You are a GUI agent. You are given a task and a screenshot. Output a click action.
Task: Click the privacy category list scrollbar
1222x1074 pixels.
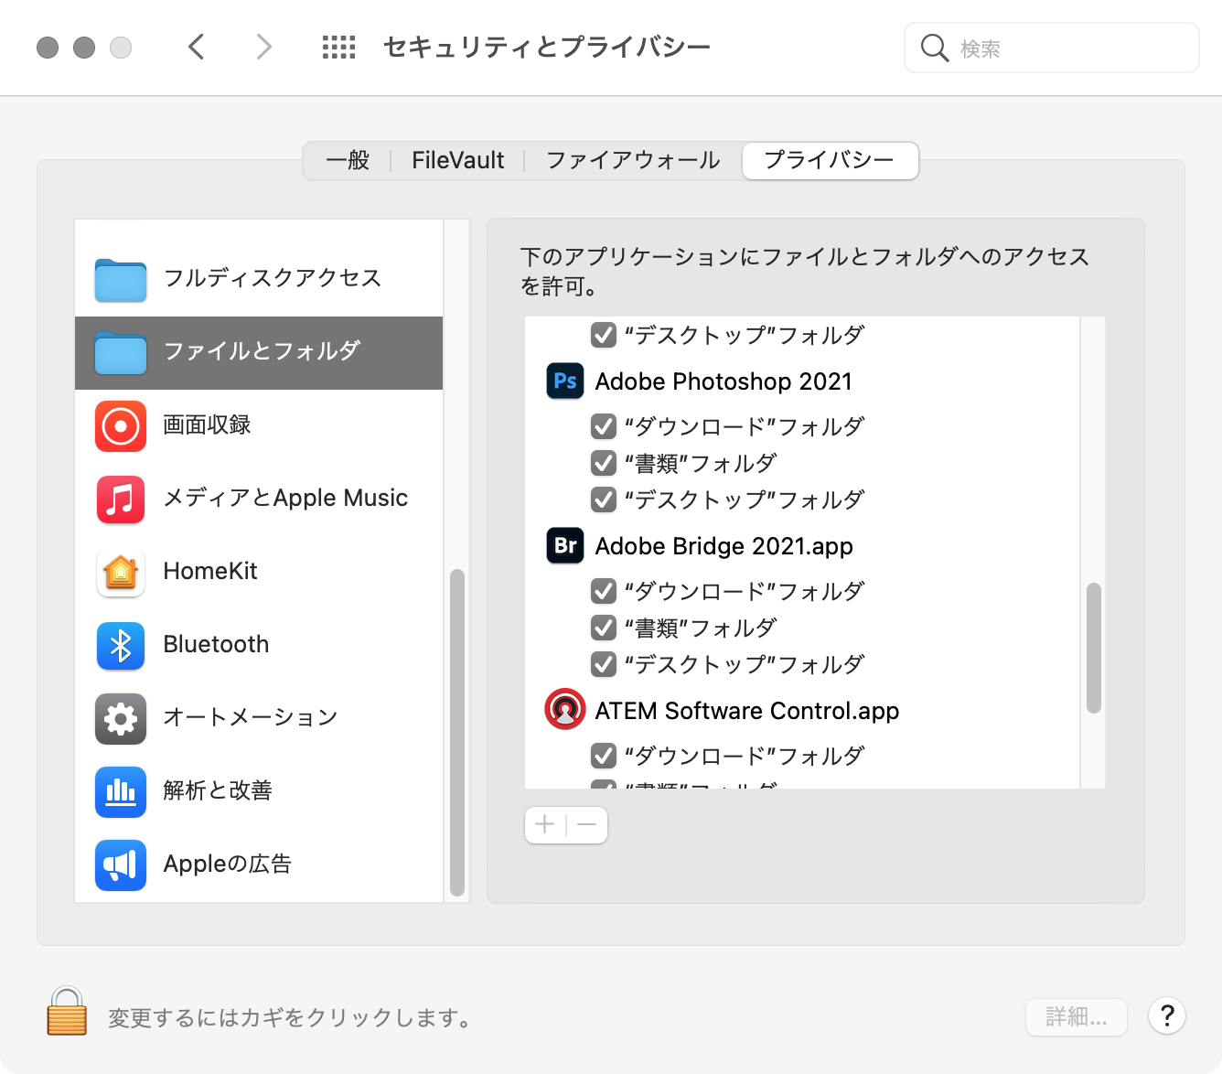tap(457, 733)
